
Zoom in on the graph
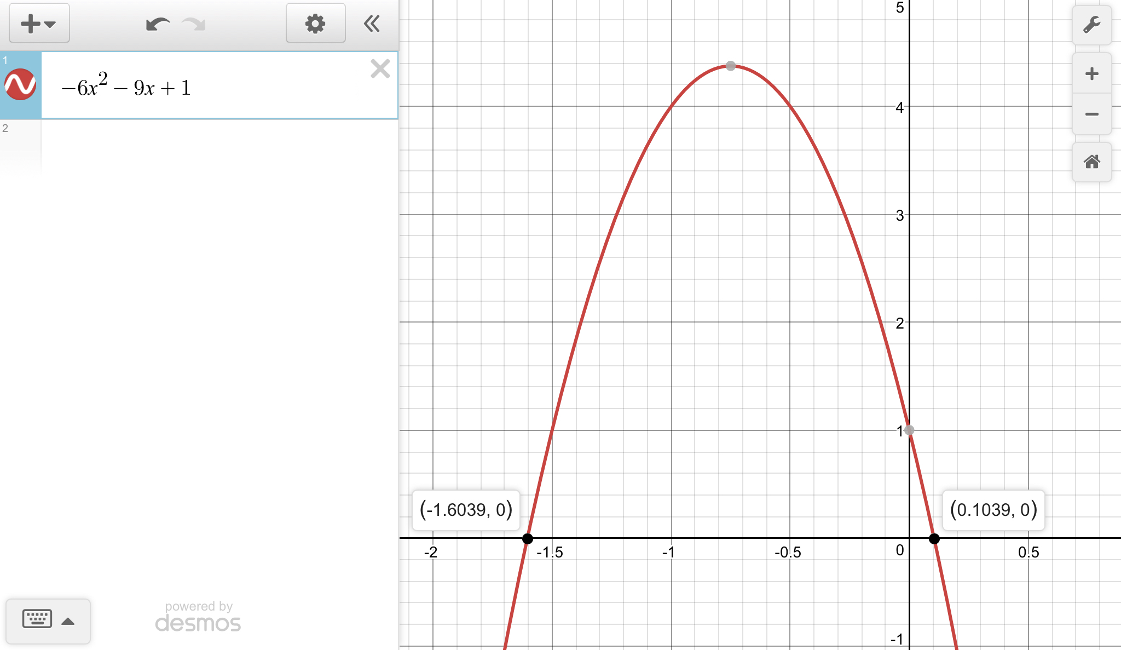1091,74
